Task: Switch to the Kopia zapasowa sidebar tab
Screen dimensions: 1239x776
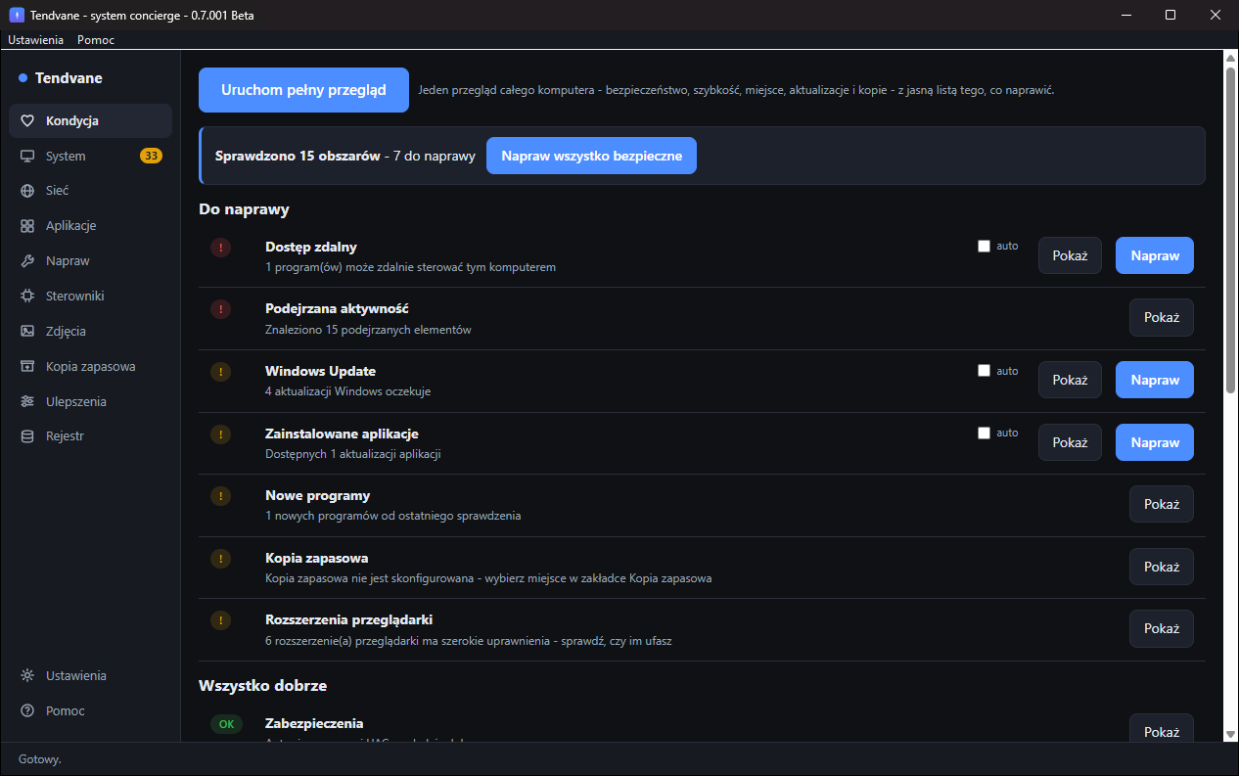Action: click(x=90, y=367)
